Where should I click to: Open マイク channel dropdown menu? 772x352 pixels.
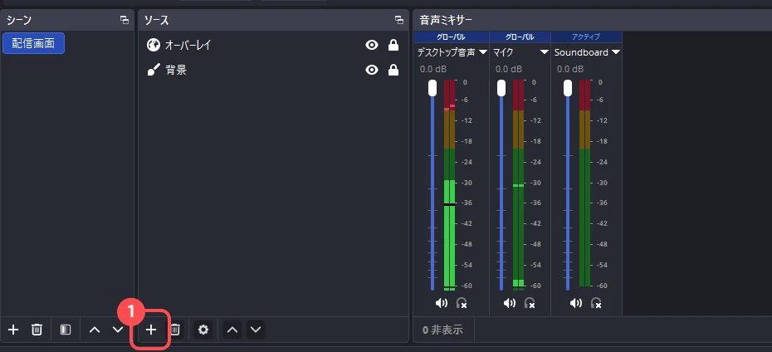pyautogui.click(x=544, y=52)
